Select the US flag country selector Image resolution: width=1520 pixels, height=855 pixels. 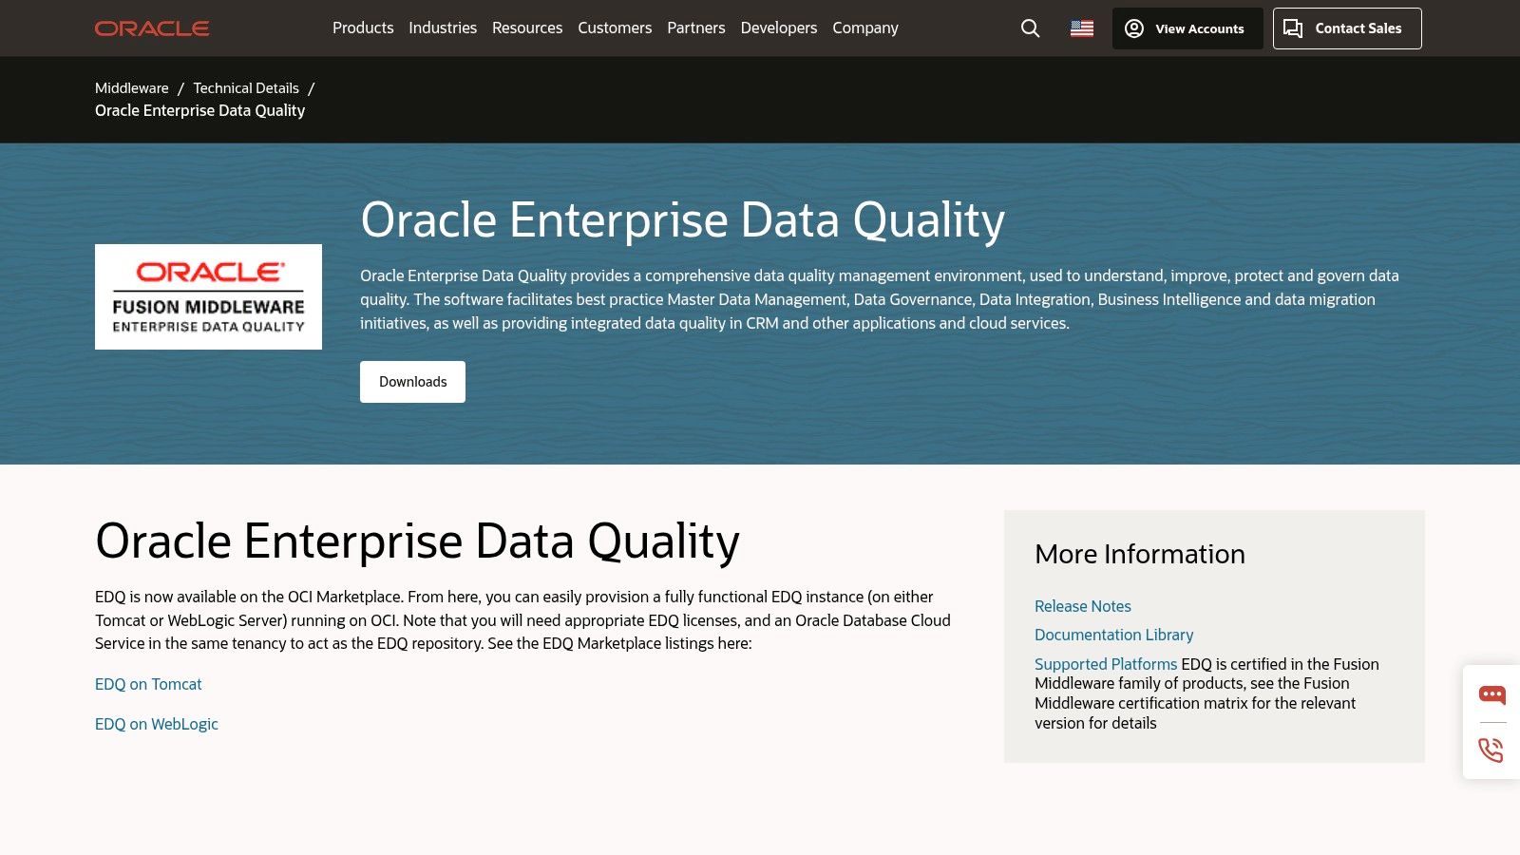(x=1082, y=28)
